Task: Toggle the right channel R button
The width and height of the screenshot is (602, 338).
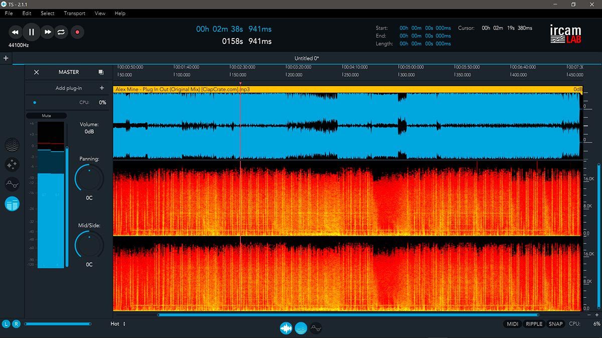Action: coord(16,324)
